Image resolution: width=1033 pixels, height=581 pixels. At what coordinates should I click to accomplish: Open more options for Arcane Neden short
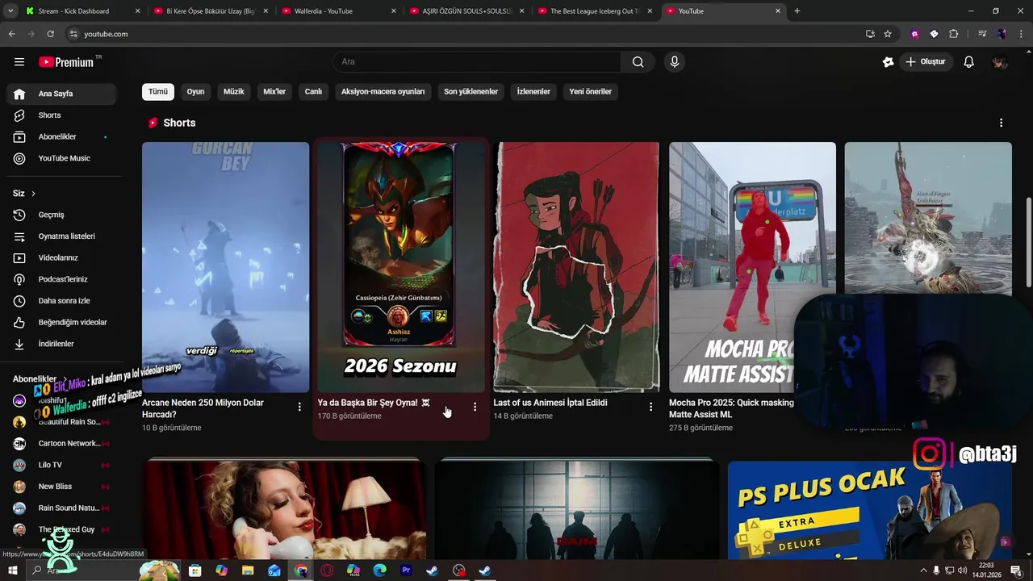(299, 407)
